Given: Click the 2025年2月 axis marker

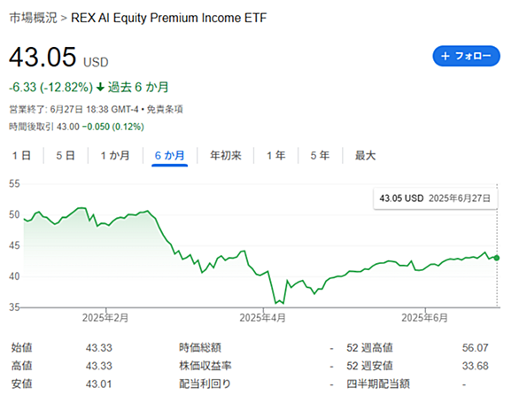Looking at the screenshot, I should (x=105, y=318).
